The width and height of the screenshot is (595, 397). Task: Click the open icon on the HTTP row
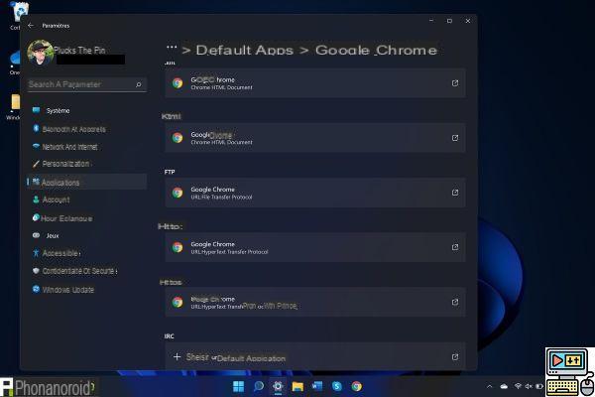[x=455, y=247]
